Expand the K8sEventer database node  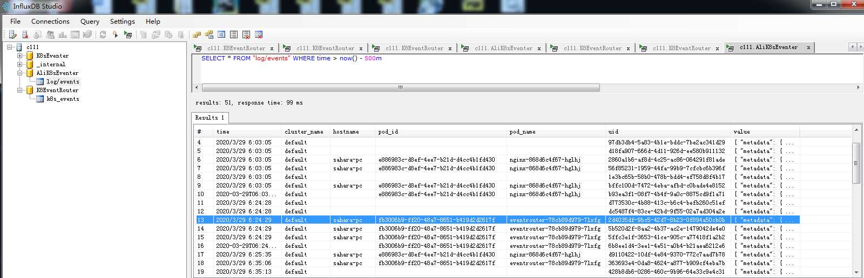pos(20,55)
